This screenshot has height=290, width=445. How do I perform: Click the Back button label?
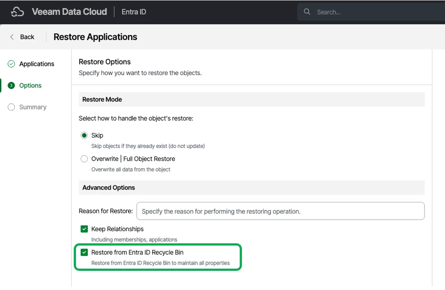[27, 37]
